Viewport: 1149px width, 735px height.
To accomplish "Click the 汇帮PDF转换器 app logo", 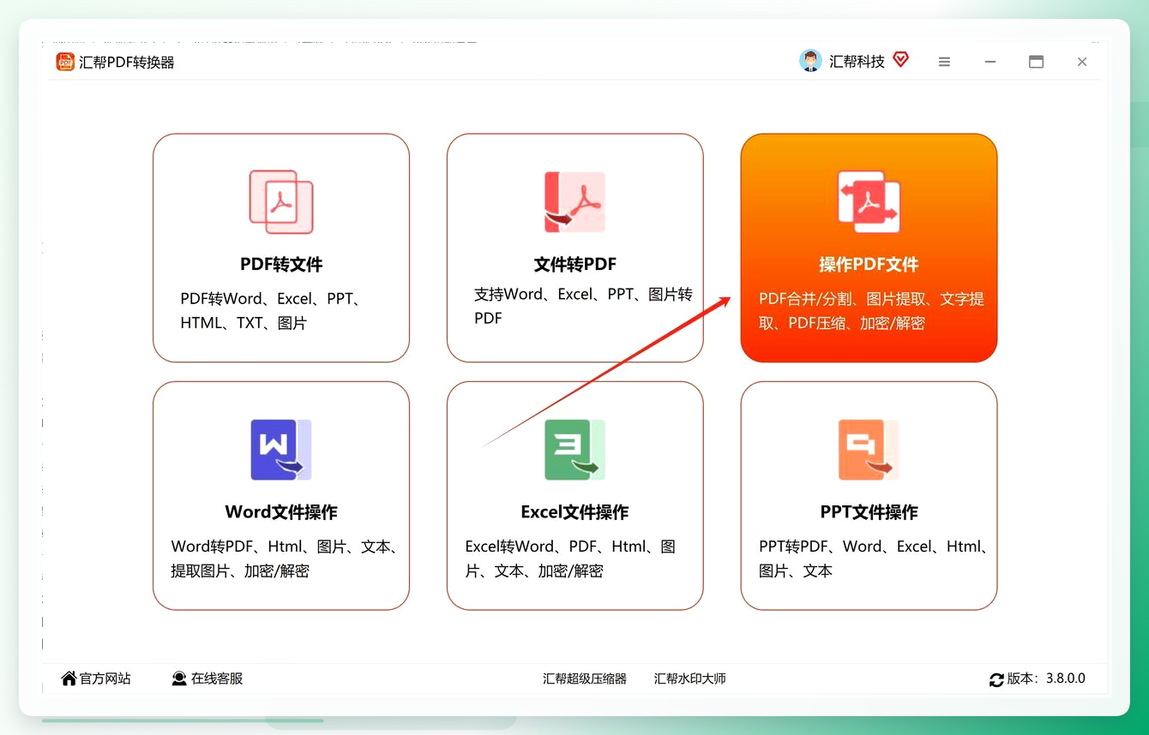I will 65,62.
